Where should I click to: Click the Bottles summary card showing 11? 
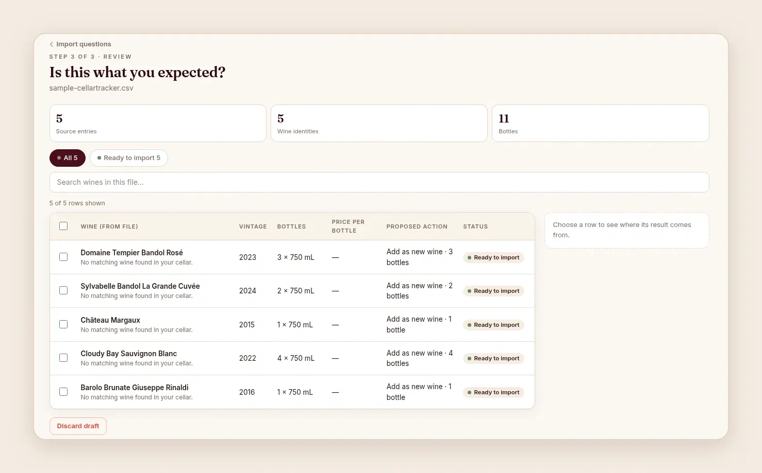click(601, 124)
